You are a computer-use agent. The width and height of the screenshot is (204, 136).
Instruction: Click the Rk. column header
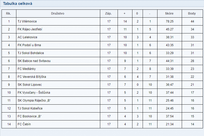coord(8,14)
